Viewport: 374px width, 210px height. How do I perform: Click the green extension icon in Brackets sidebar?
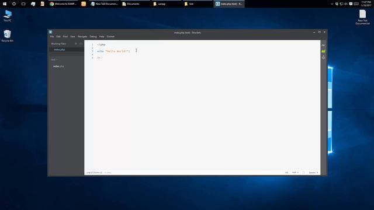[x=323, y=51]
